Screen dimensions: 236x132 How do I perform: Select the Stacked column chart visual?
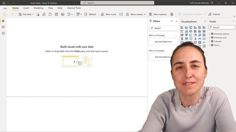click(186, 27)
